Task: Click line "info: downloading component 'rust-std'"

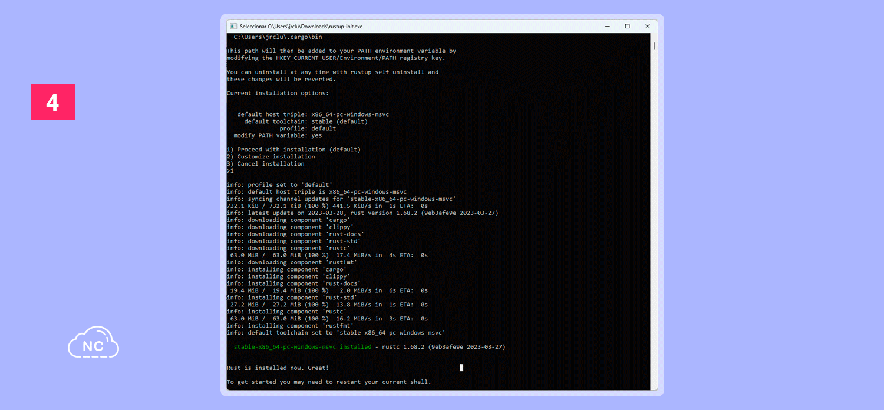Action: (293, 242)
